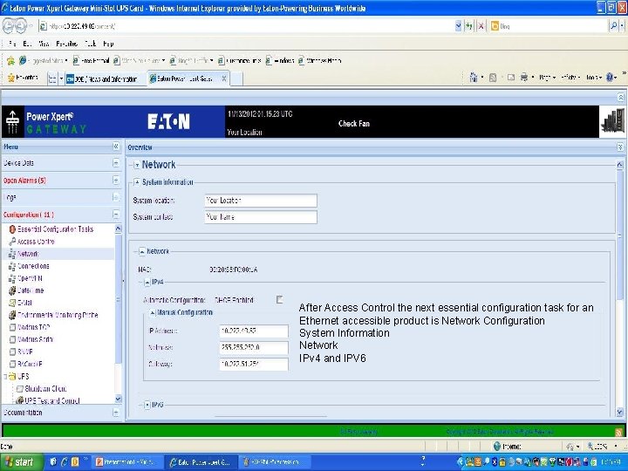Open the Modbus Serial configuration item
The image size is (628, 471).
point(35,339)
